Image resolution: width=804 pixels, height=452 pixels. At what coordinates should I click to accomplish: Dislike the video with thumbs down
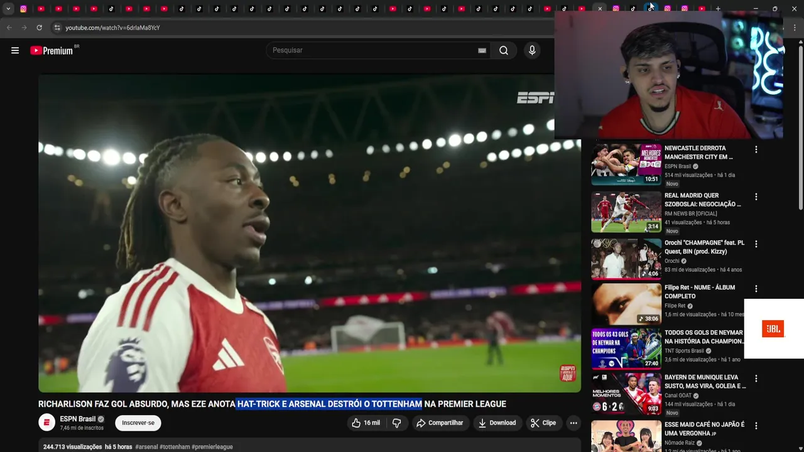tap(396, 423)
